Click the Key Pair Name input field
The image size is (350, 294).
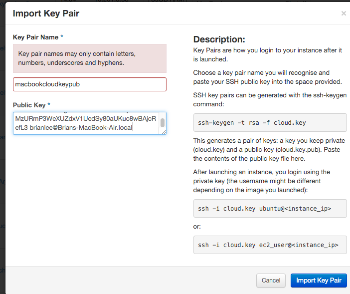(x=90, y=84)
